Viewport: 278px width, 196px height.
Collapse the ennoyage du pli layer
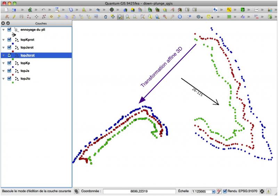tap(3, 30)
